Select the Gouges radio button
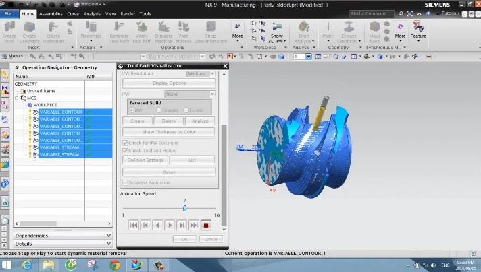The height and width of the screenshot is (272, 481). pos(159,110)
